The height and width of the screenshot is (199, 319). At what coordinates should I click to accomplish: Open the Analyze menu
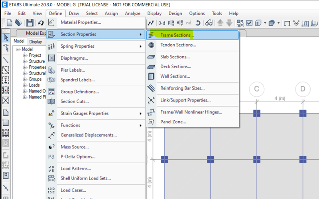click(x=133, y=14)
